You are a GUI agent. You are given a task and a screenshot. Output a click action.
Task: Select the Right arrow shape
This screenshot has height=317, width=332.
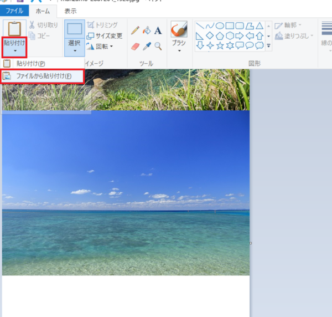[x=240, y=36]
